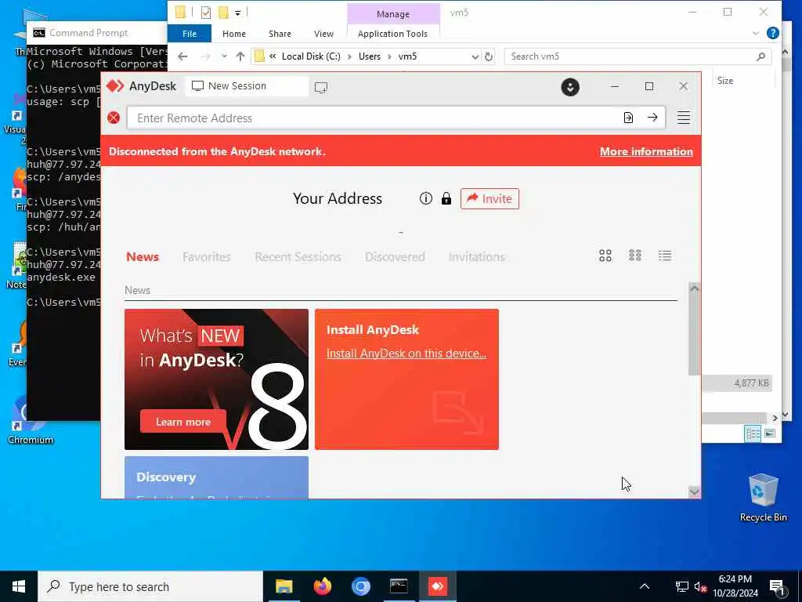Open new session tab plus monitor icon
802x602 pixels.
point(321,88)
